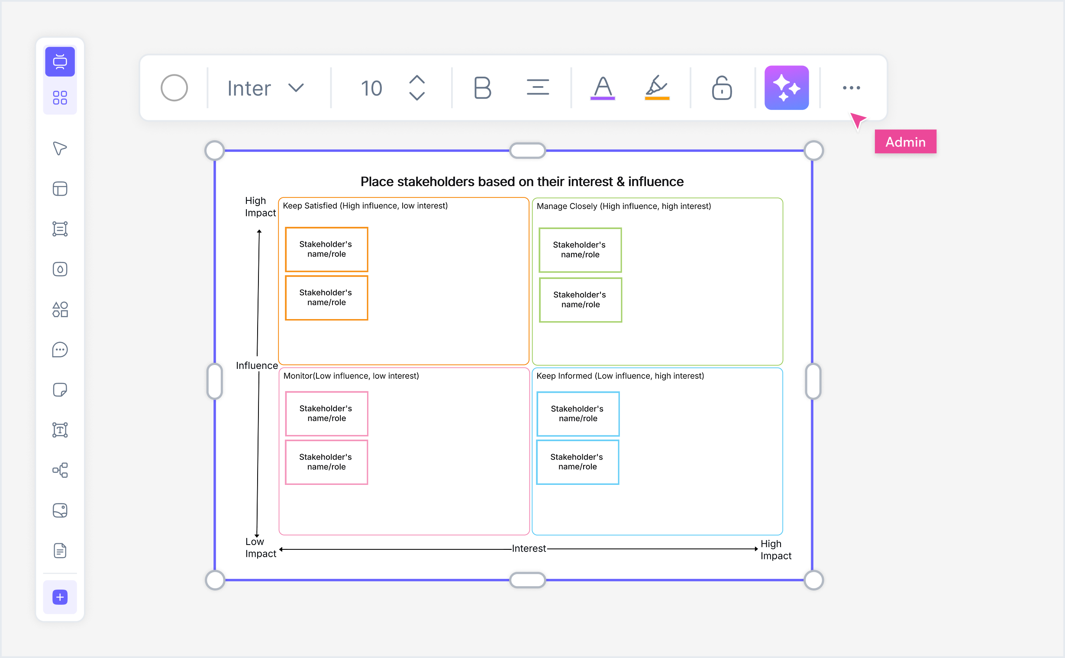Select the text box tool
The height and width of the screenshot is (658, 1065).
pyautogui.click(x=60, y=430)
